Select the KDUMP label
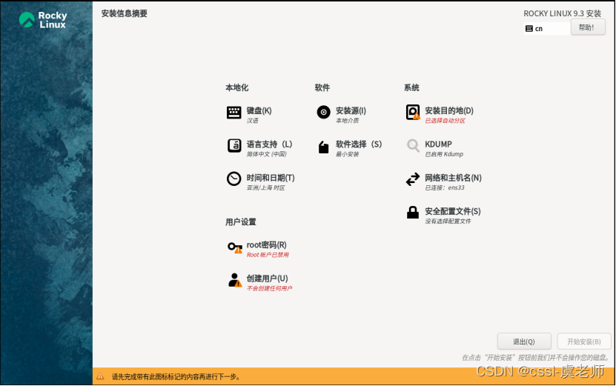Viewport: 616px width, 386px height. point(438,144)
